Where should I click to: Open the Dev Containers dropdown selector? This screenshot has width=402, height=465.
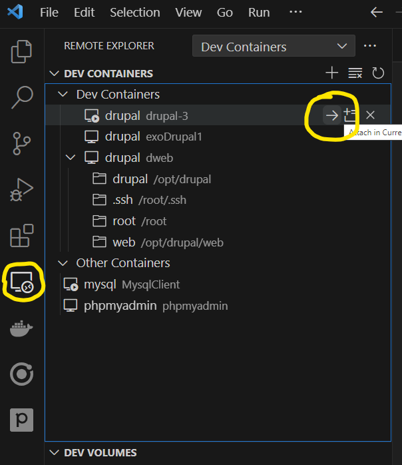(x=274, y=46)
